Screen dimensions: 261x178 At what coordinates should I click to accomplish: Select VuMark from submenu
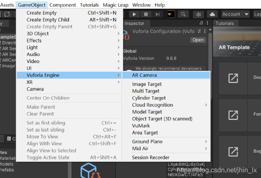pyautogui.click(x=166, y=126)
